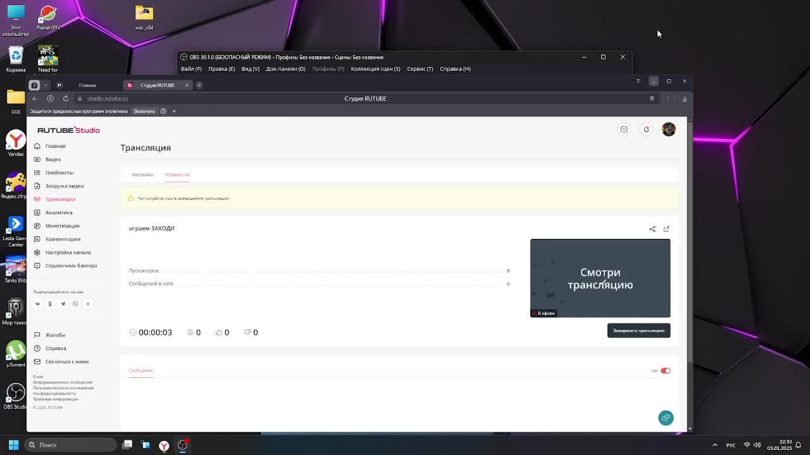Expand the browser tab groups dropdown arrow
This screenshot has height=455, width=810.
(x=46, y=85)
